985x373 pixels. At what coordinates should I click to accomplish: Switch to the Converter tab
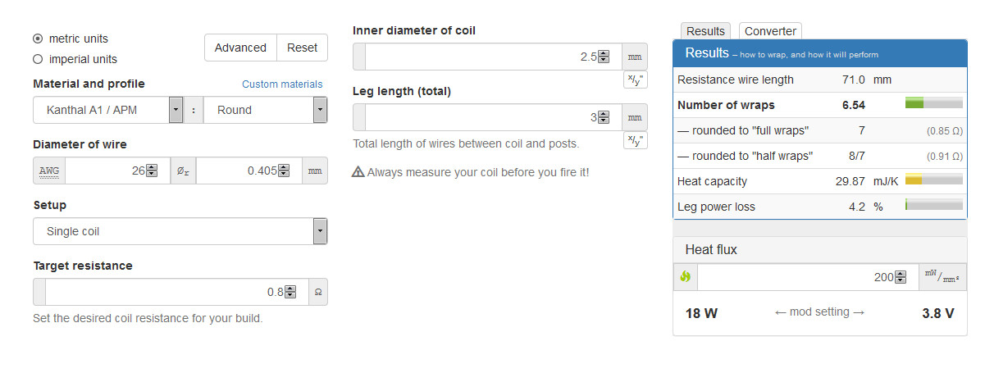770,31
